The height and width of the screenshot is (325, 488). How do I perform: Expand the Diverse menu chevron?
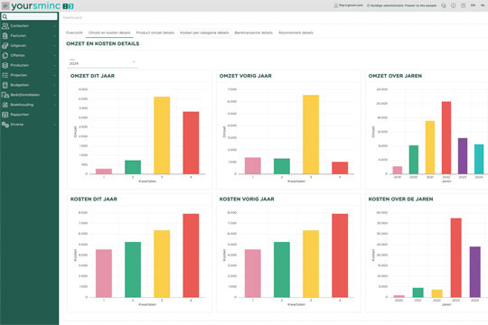[x=55, y=125]
